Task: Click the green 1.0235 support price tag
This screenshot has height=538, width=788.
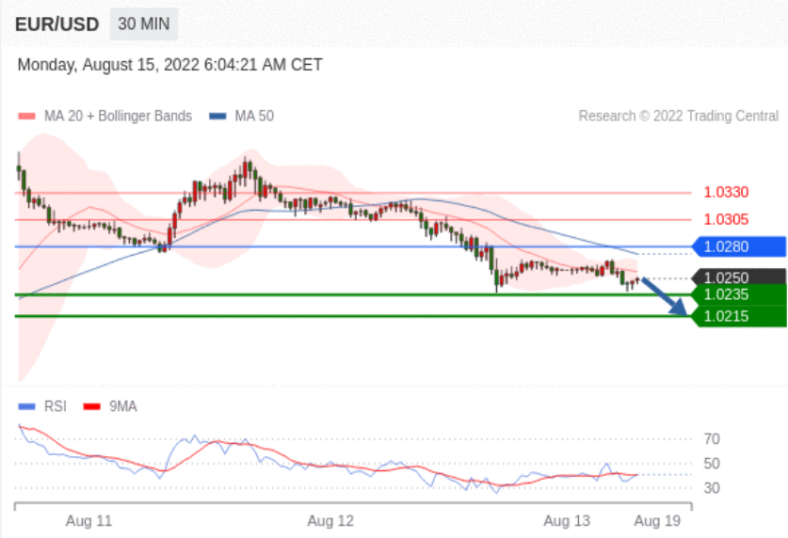Action: 739,294
